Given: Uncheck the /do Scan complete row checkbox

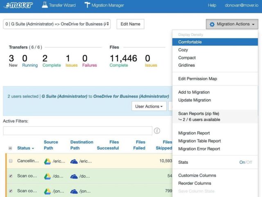Looking at the screenshot, I should [11, 176].
